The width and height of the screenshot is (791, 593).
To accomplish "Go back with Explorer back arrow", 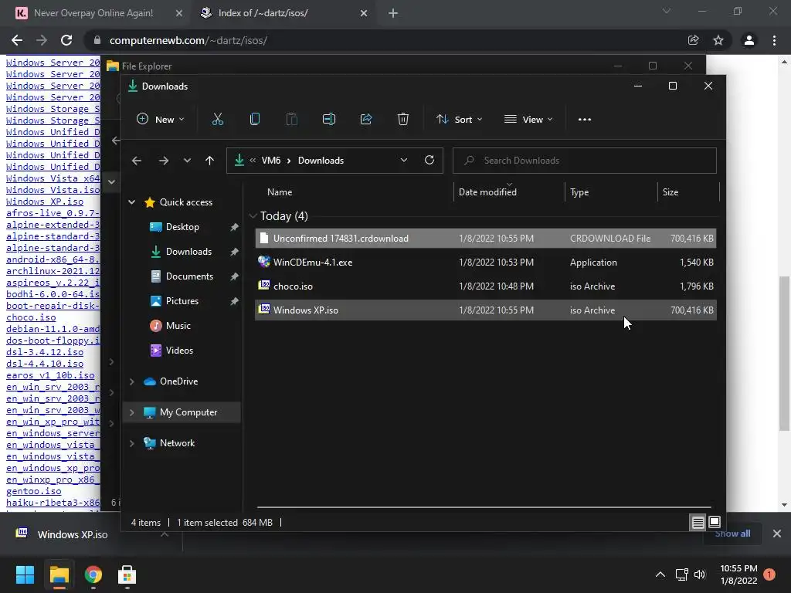I will (137, 161).
